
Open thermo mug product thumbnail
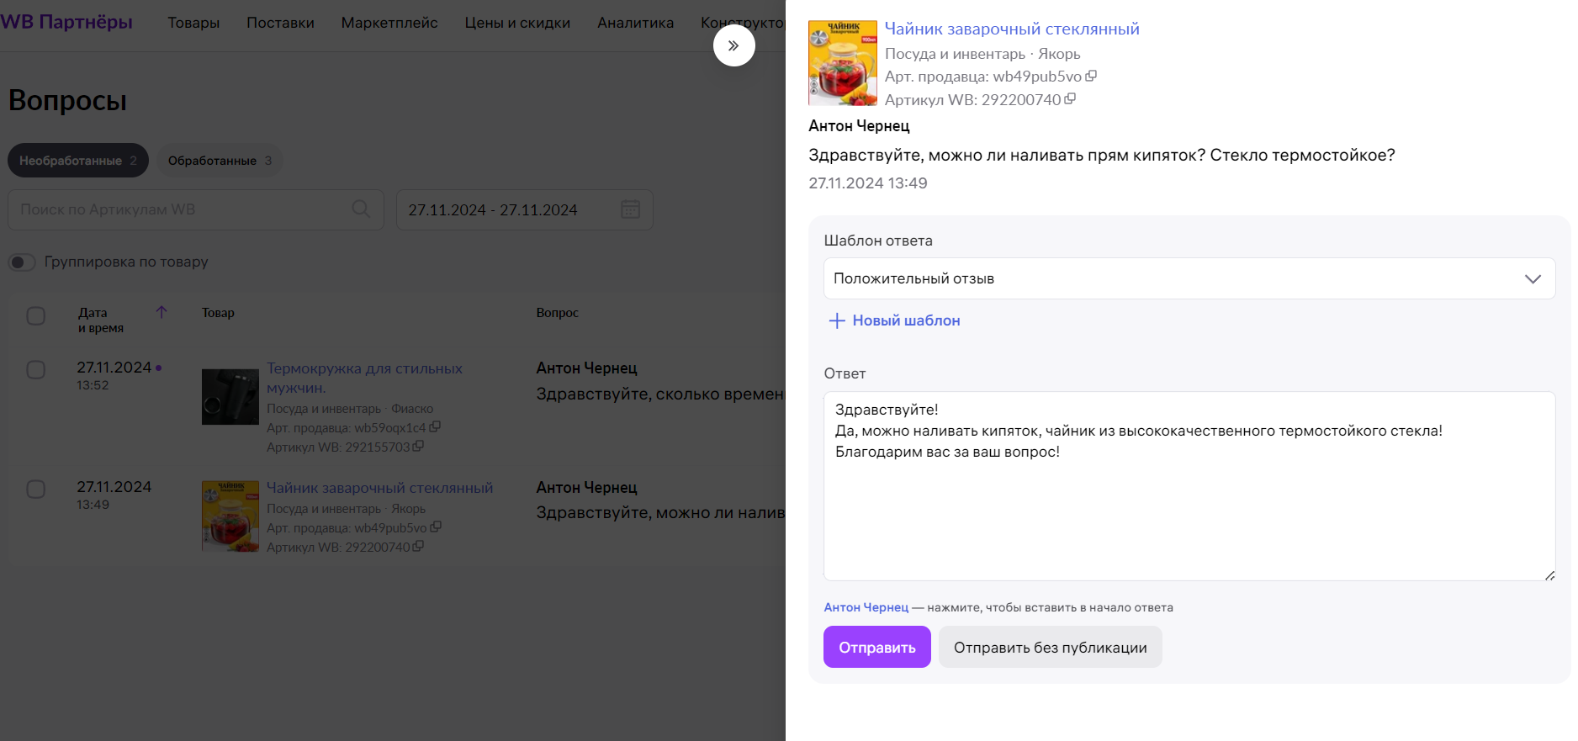click(x=230, y=397)
